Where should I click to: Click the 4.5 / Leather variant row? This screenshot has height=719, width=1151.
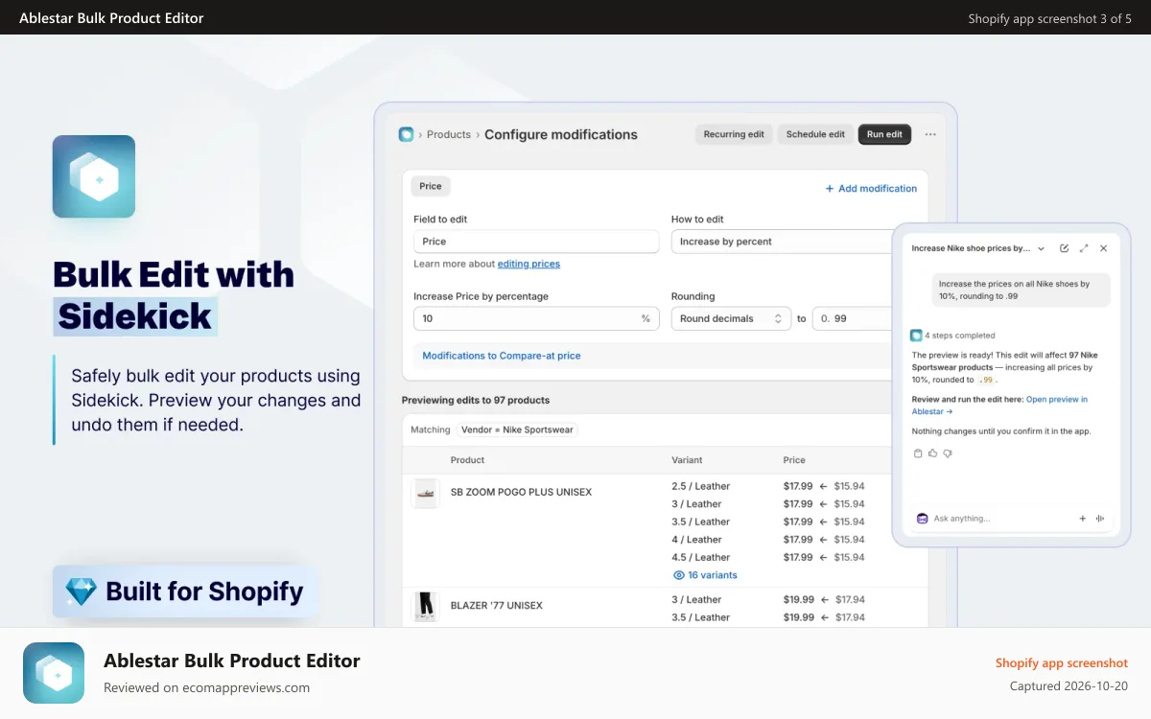(x=701, y=557)
